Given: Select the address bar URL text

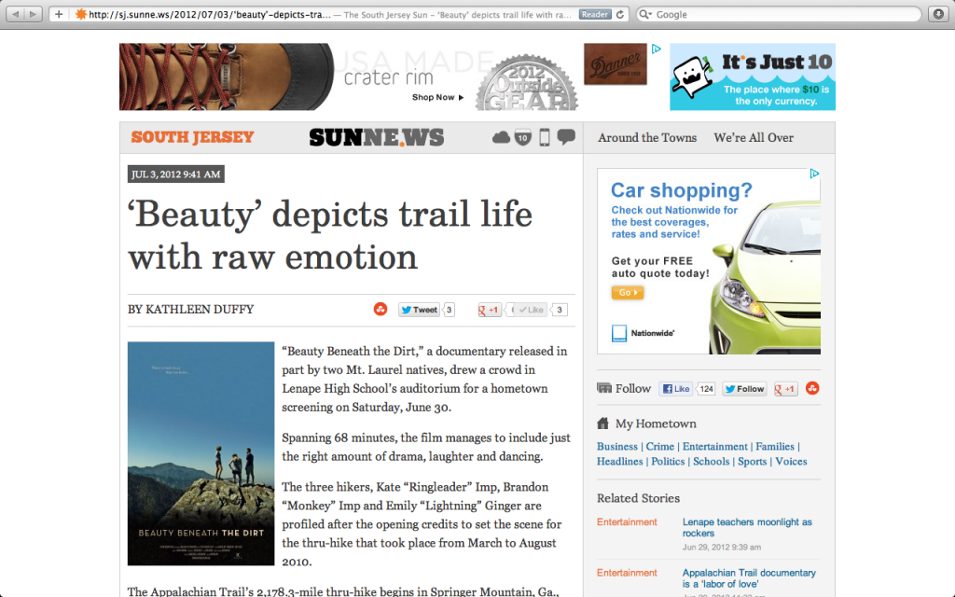Looking at the screenshot, I should (210, 14).
